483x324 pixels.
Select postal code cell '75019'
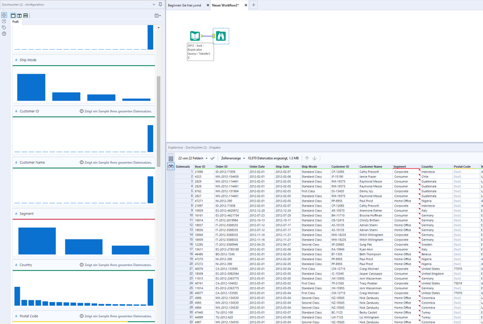click(x=467, y=283)
